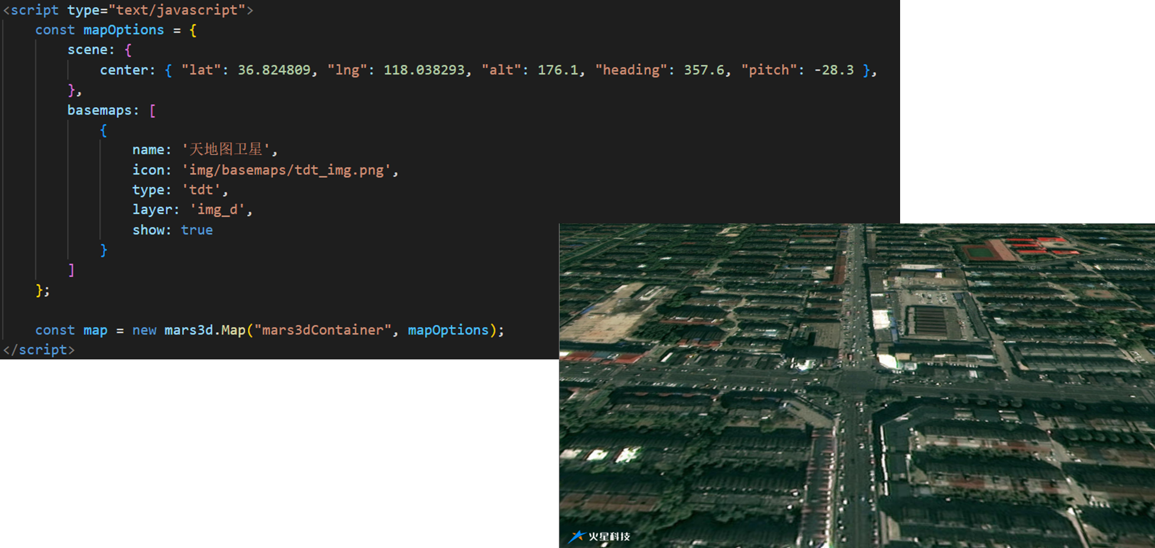Click the icon path 'img/basemaps/tdt_img.png'

click(x=286, y=170)
